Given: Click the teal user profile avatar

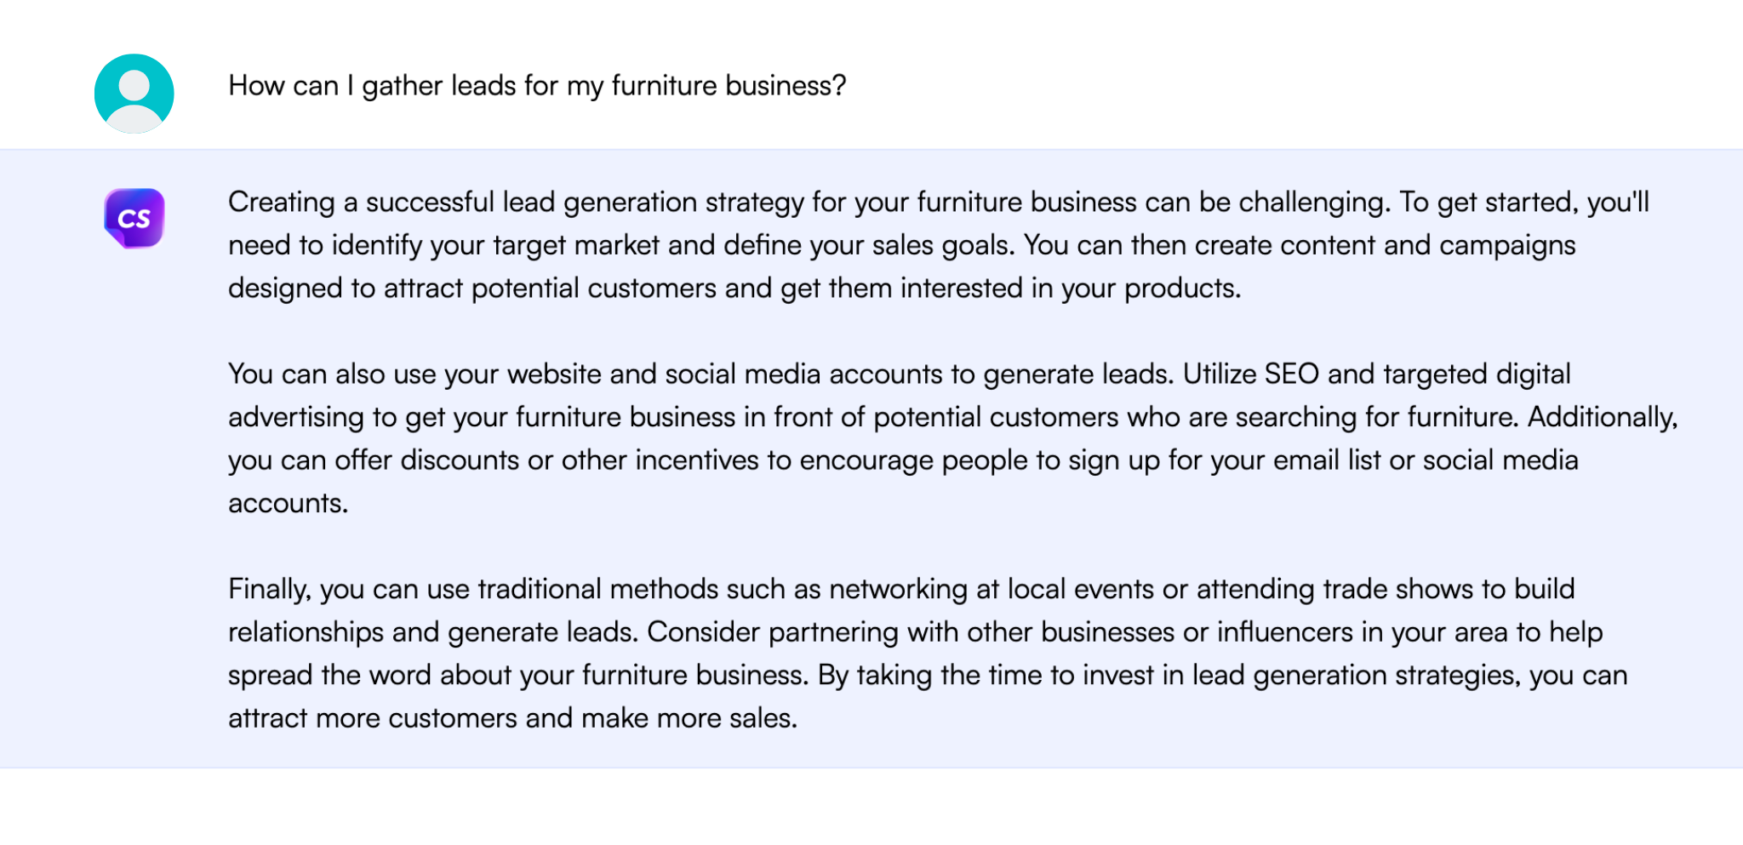Looking at the screenshot, I should (x=134, y=94).
